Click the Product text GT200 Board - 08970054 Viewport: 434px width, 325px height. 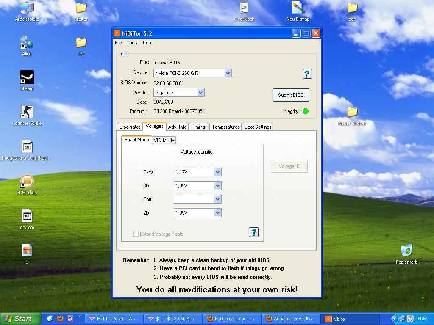pyautogui.click(x=179, y=111)
